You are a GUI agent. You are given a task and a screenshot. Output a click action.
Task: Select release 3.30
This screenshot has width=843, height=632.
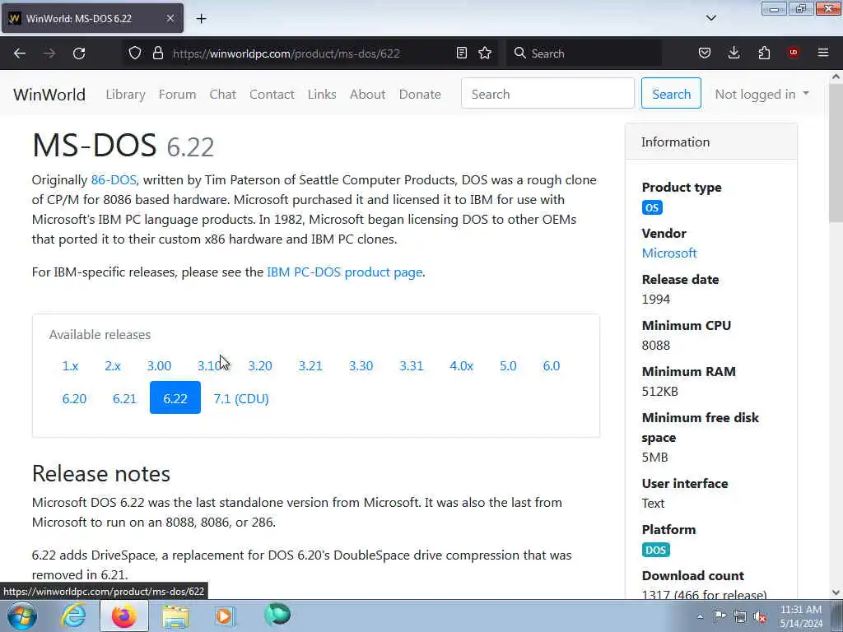(361, 365)
